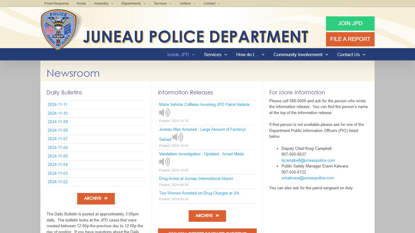
Task: Open the 2024-11-03 daily bulletin
Action: click(57, 173)
